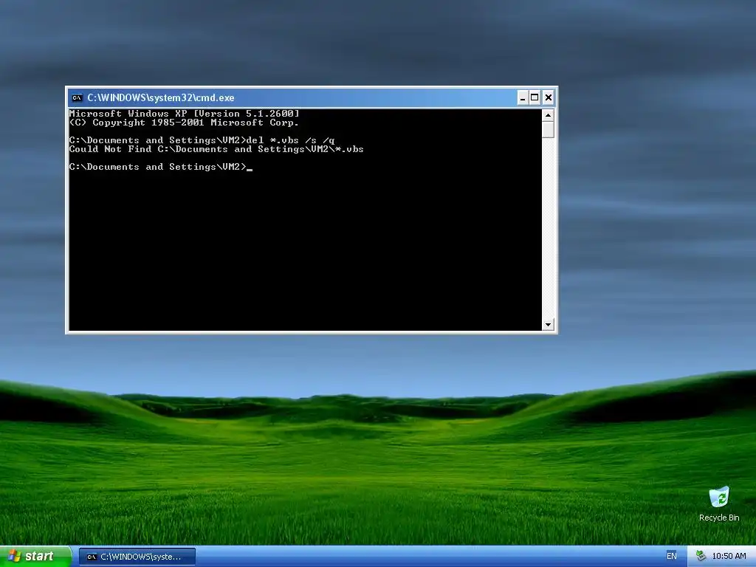Close the cmd.exe window
Image resolution: width=756 pixels, height=567 pixels.
point(549,98)
